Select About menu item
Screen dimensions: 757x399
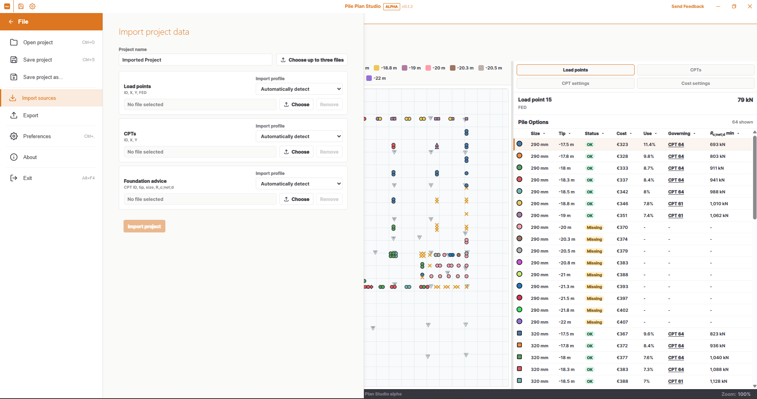tap(51, 157)
